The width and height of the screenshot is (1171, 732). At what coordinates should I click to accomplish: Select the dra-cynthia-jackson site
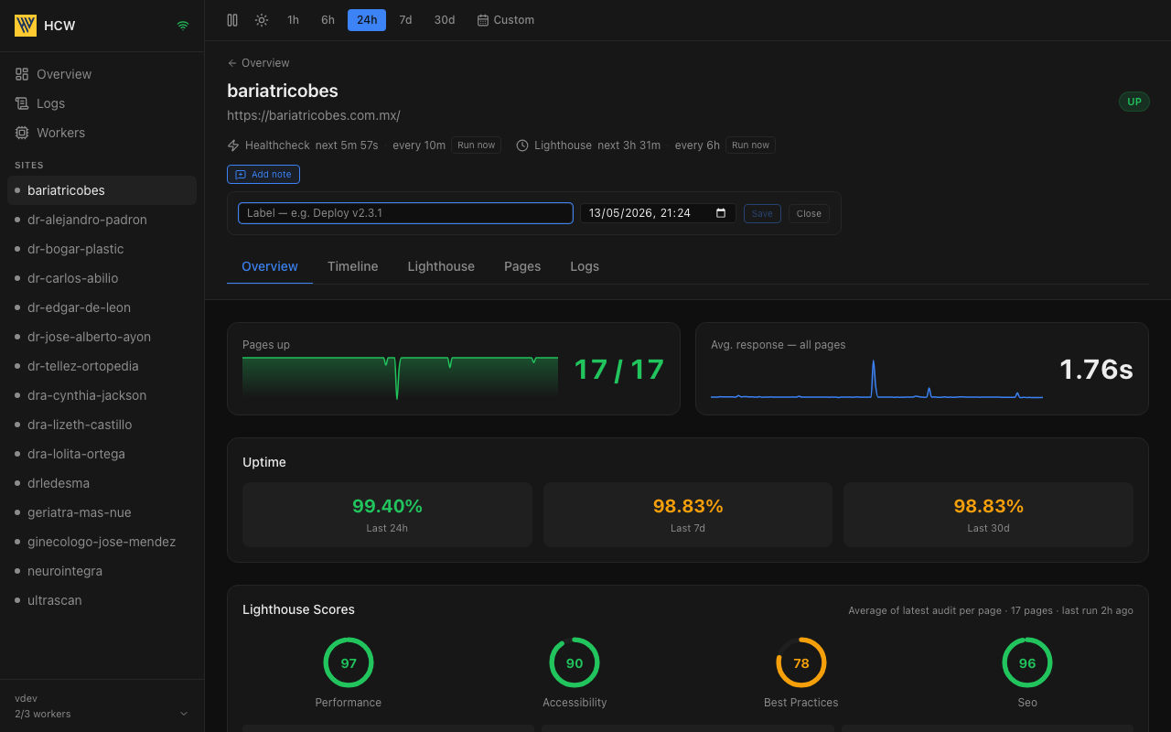(x=102, y=395)
